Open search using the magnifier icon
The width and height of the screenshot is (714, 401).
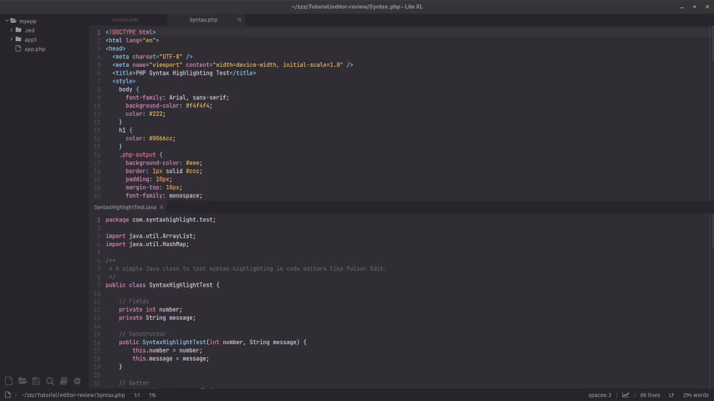coord(50,380)
